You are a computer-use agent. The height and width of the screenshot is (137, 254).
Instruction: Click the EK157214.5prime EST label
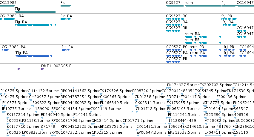pos(23,115)
